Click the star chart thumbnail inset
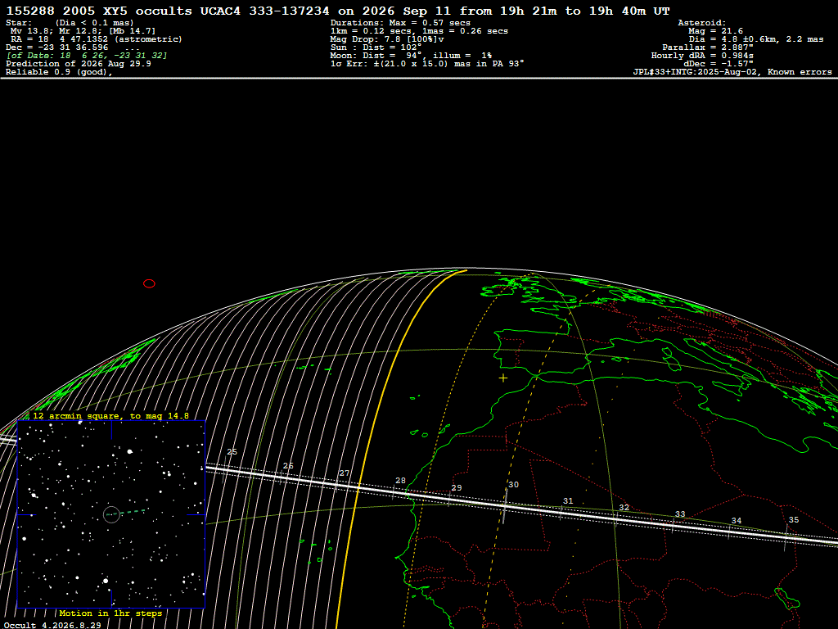 pyautogui.click(x=111, y=514)
